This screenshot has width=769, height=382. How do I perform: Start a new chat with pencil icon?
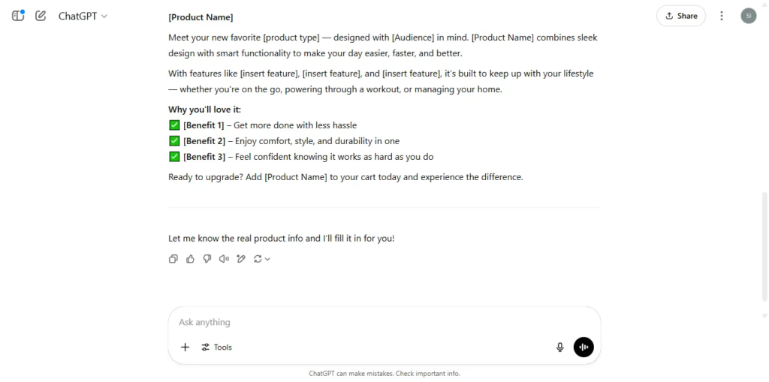[41, 16]
